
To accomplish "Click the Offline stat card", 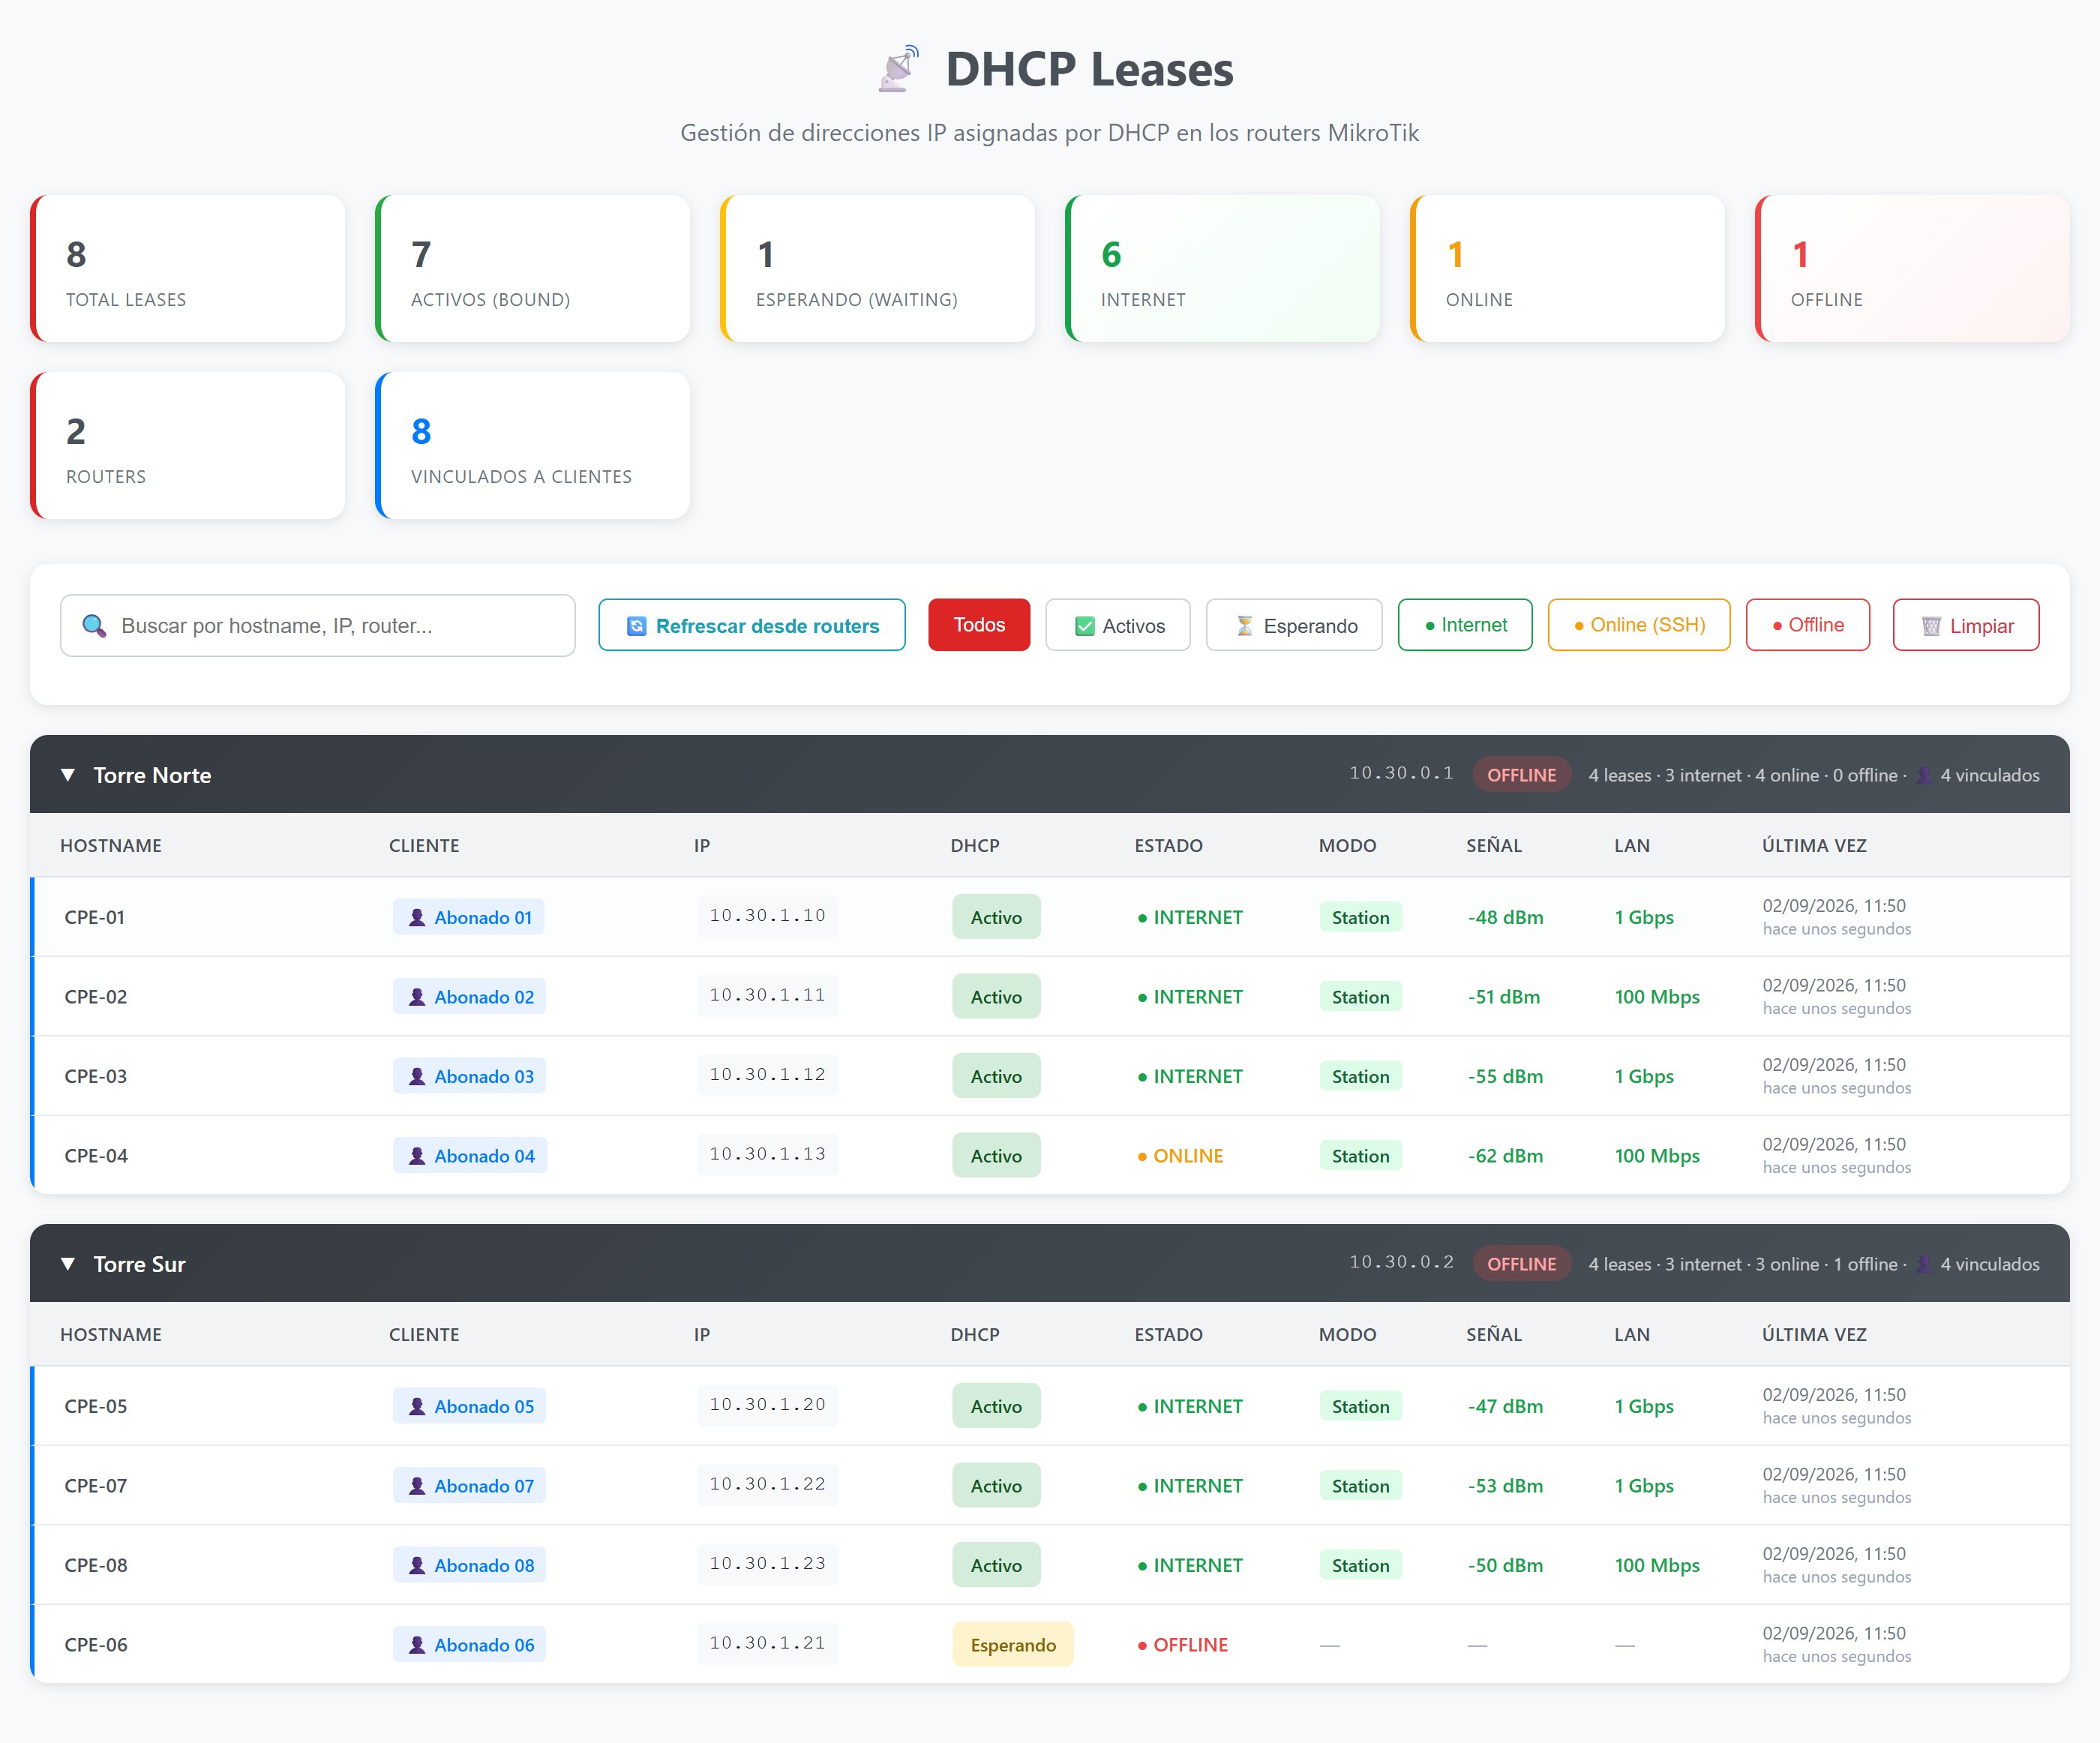I will [x=1912, y=269].
